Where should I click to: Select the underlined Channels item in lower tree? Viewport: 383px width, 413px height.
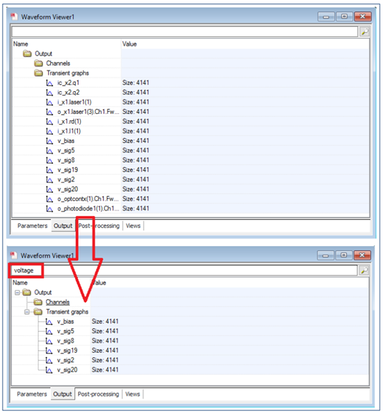point(58,302)
